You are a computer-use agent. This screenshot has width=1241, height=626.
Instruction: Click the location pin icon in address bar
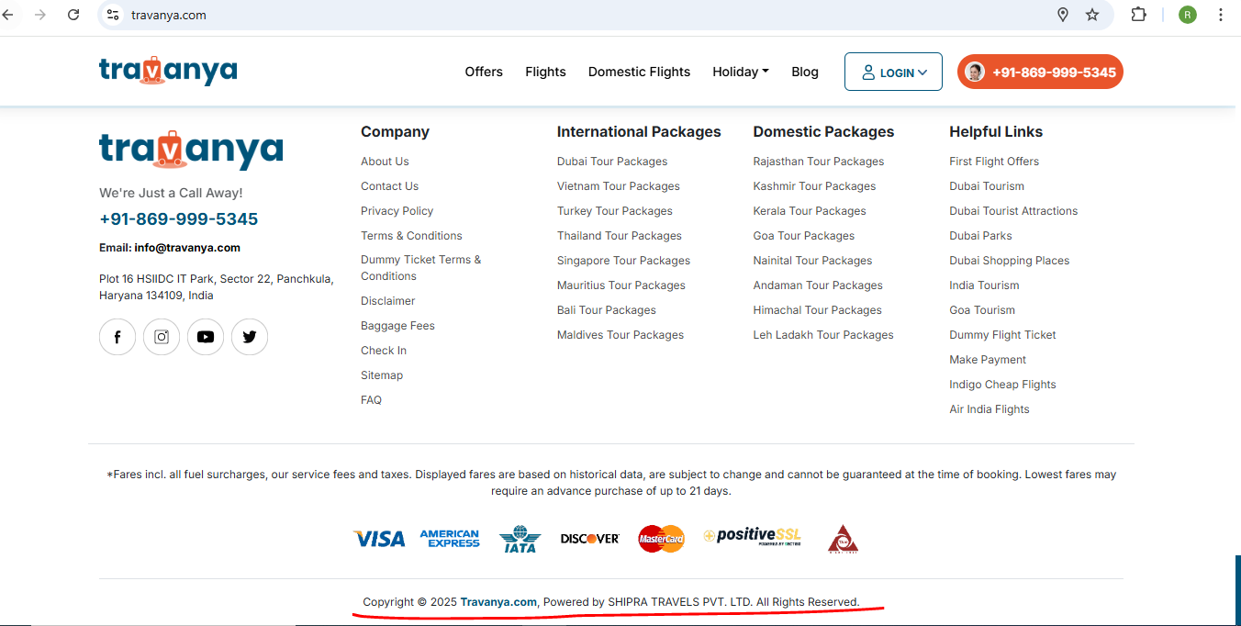coord(1063,15)
